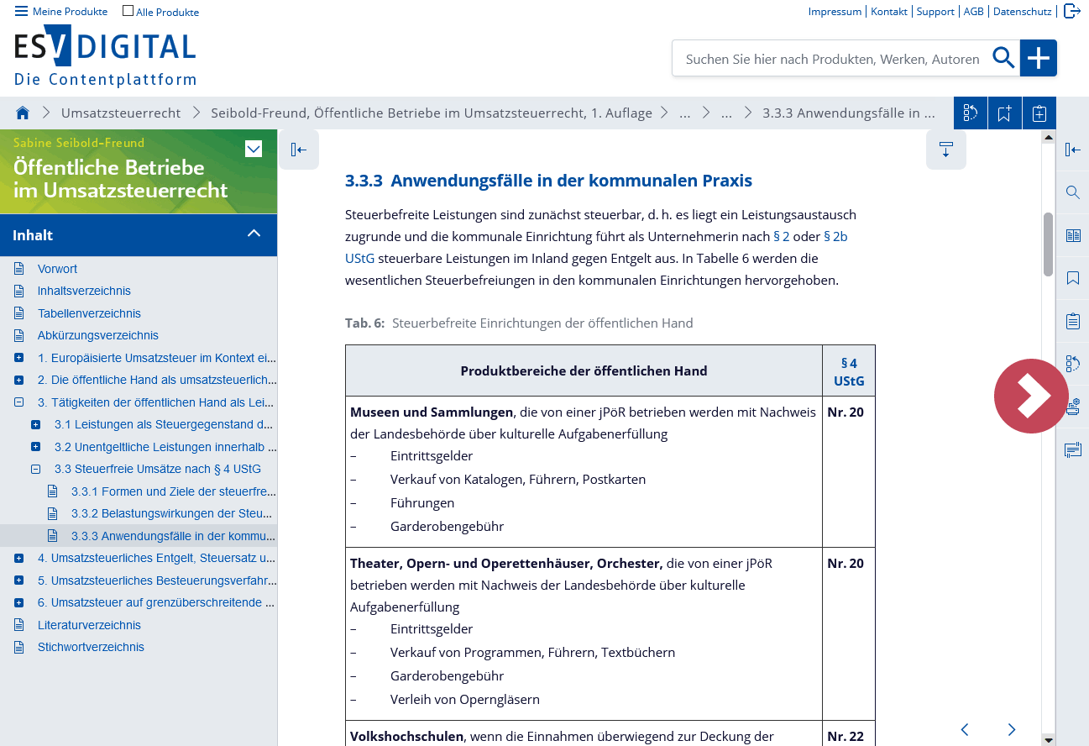
Task: Open bookmarks icon in right sidebar
Action: click(x=1072, y=278)
